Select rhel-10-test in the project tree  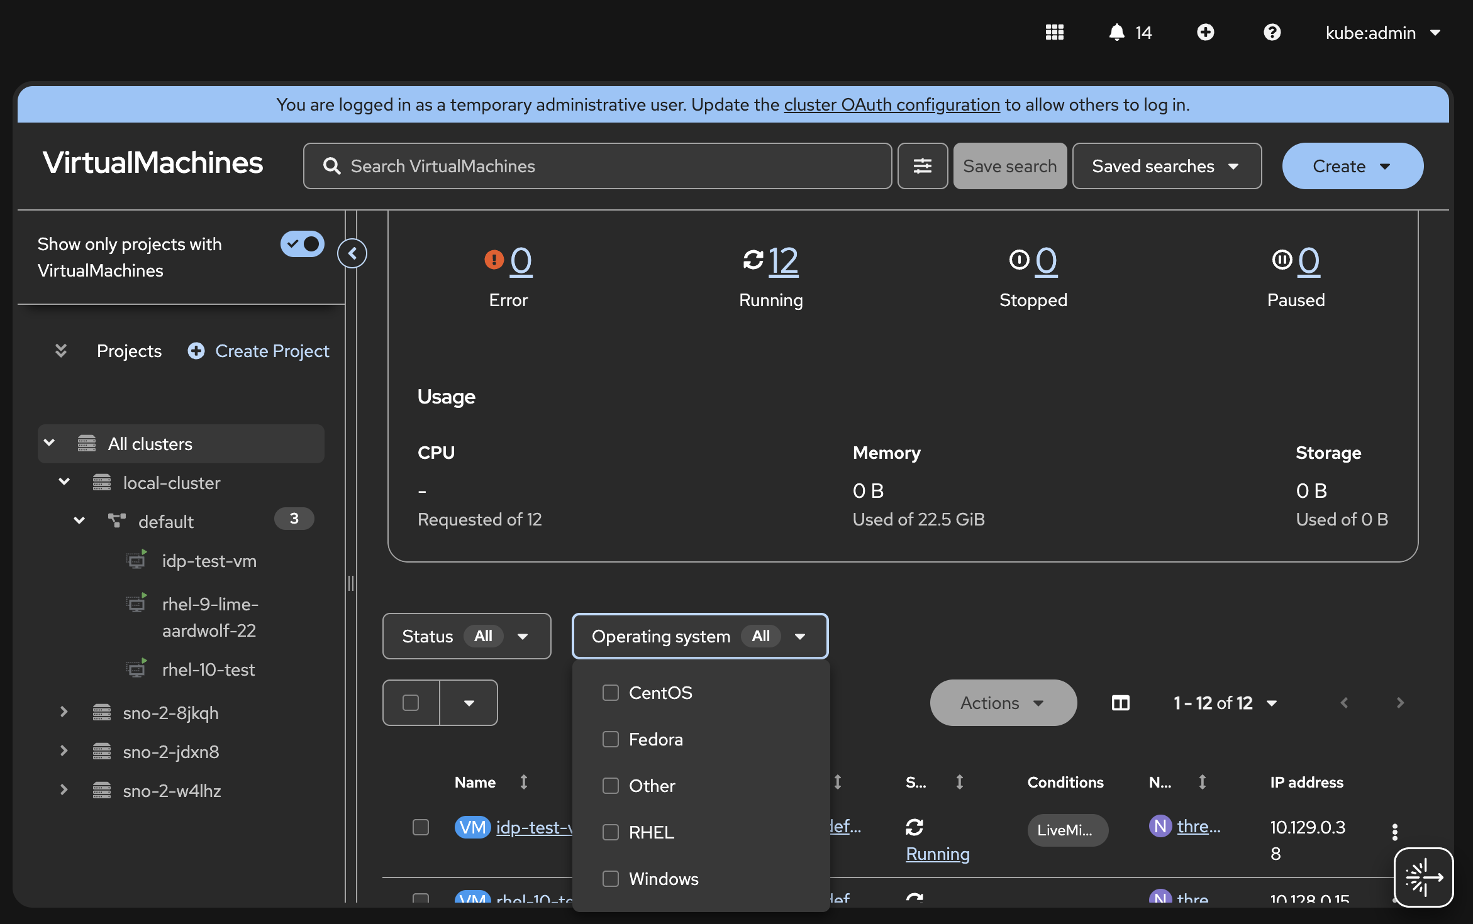(x=208, y=669)
